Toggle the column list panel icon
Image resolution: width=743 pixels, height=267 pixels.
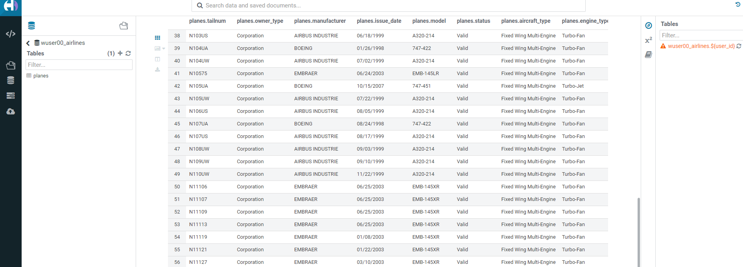tap(157, 59)
